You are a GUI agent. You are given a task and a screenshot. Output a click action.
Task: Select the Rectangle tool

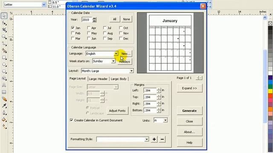coord(4,58)
